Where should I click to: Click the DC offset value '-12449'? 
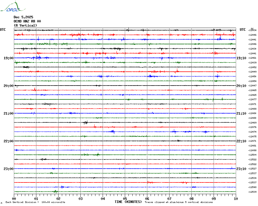coord(252,72)
